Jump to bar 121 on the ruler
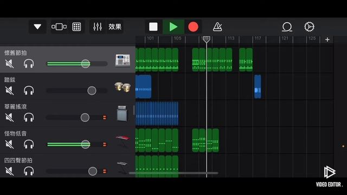Image resolution: width=347 pixels, height=195 pixels. click(285, 38)
